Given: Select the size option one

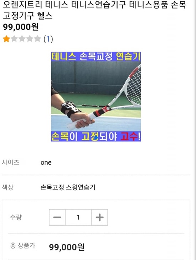Looking at the screenshot, I should click(x=46, y=162).
